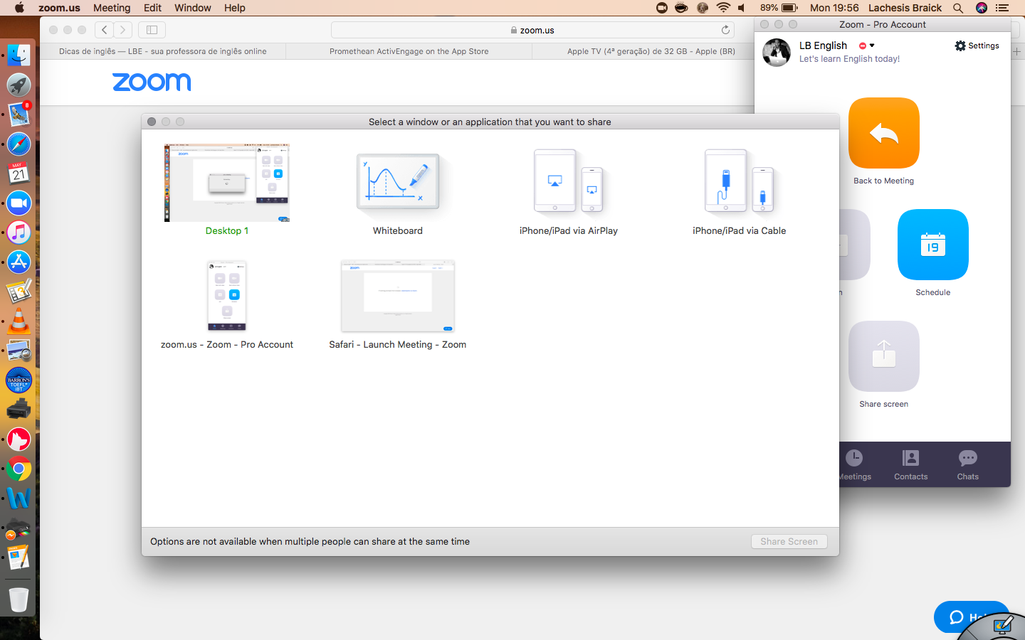This screenshot has height=640, width=1025.
Task: Click the volume icon in menu bar
Action: click(742, 8)
